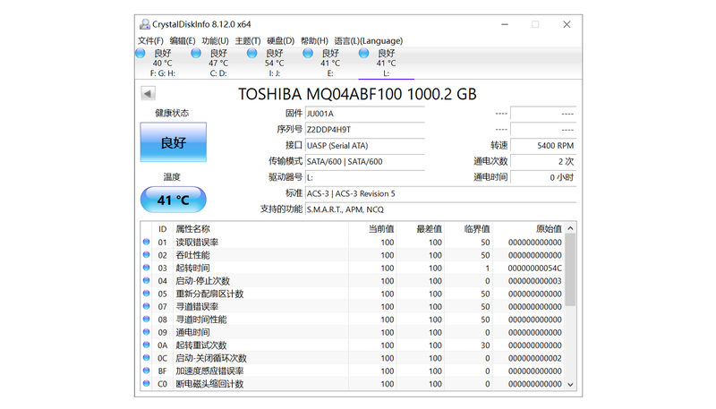Image resolution: width=716 pixels, height=409 pixels.
Task: Click status dot for attribute C0 断电磁头缩回计数
Action: (x=146, y=383)
